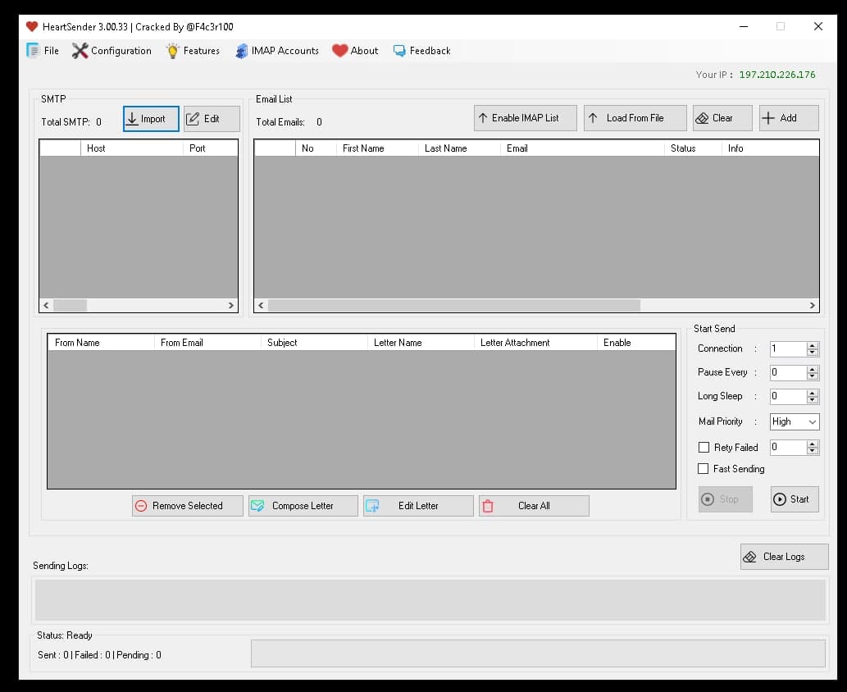Click the Clear email list icon

[x=701, y=117]
